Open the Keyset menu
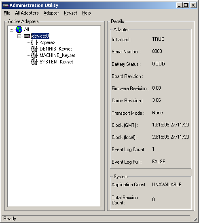199x223 pixels. 71,13
